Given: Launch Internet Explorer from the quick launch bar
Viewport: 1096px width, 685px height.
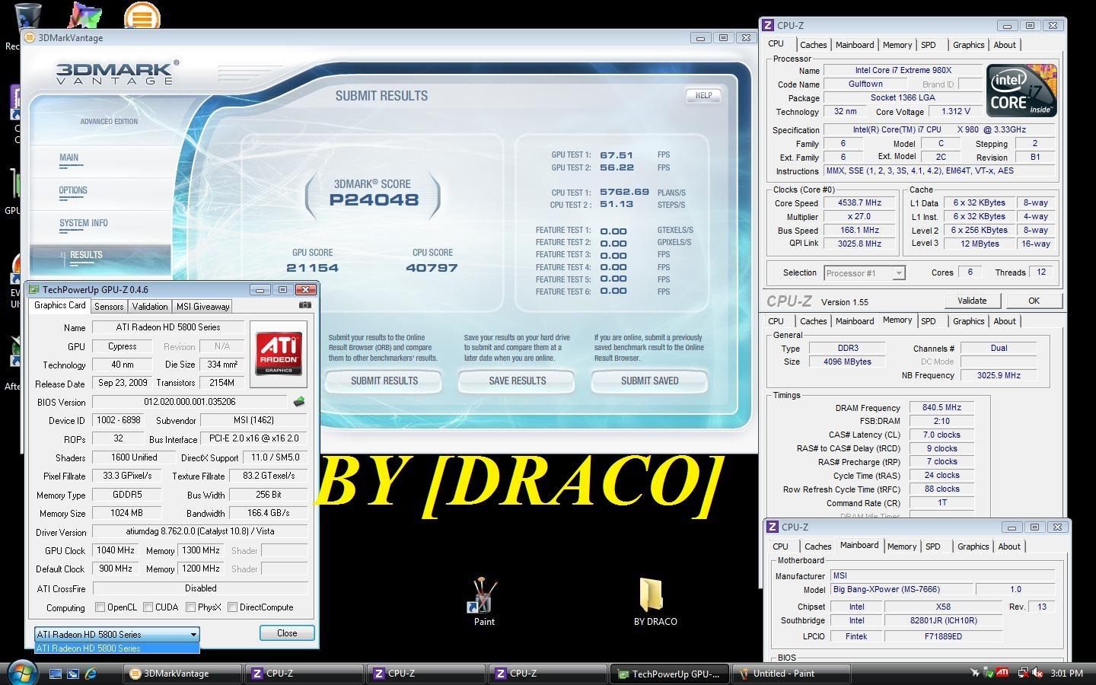Looking at the screenshot, I should [91, 674].
